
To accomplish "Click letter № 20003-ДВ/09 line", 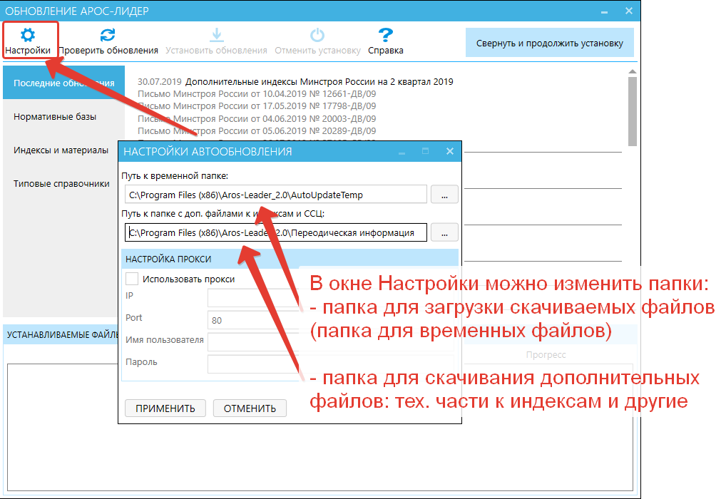I will [257, 118].
